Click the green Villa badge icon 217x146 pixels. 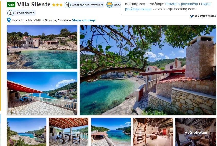coord(11,5)
